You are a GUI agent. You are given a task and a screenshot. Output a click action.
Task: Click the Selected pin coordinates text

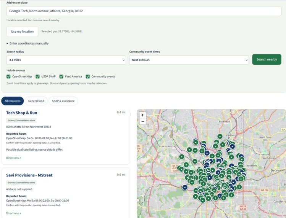(x=62, y=32)
